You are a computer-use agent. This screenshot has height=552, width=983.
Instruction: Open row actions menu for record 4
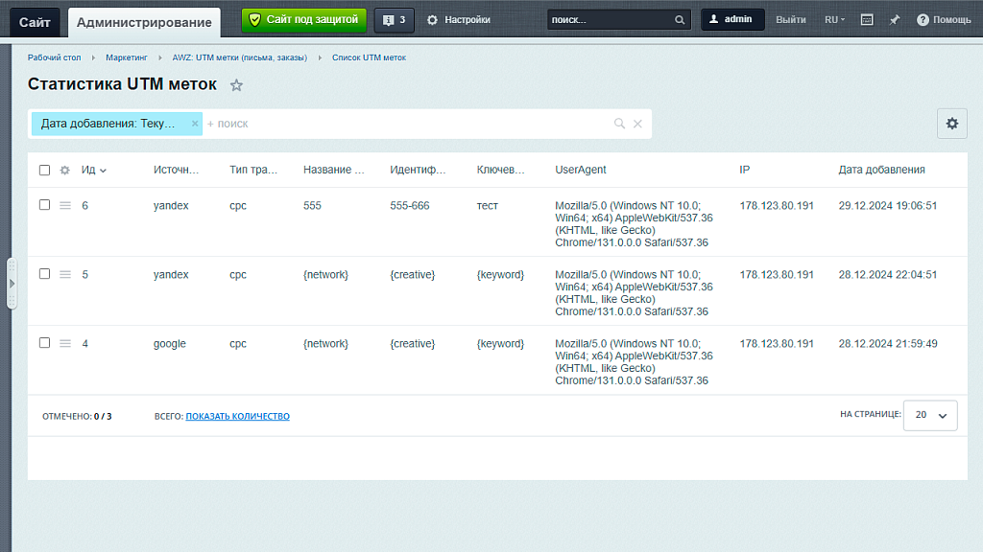click(x=65, y=343)
